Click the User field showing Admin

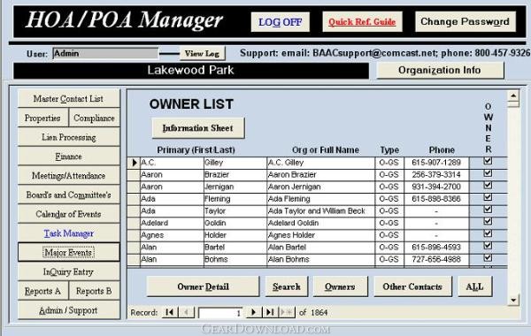coord(105,53)
